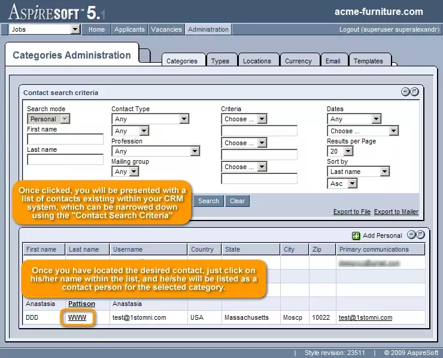
Task: Open the Applicants menu
Action: pyautogui.click(x=129, y=29)
